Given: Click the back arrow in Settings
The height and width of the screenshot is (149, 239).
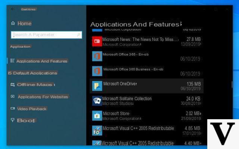Looking at the screenshot, I should point(13,9).
